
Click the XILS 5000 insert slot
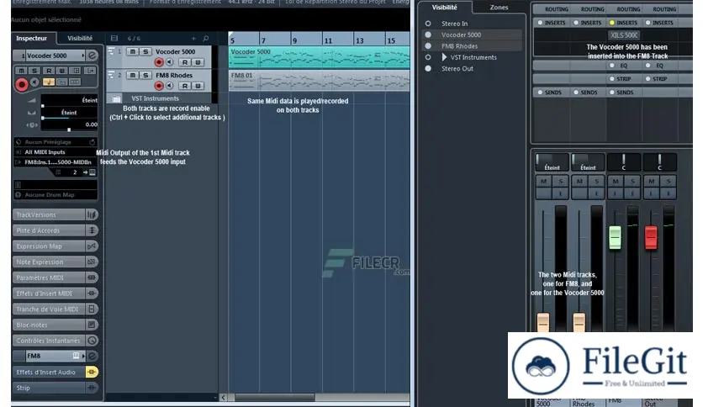[624, 35]
